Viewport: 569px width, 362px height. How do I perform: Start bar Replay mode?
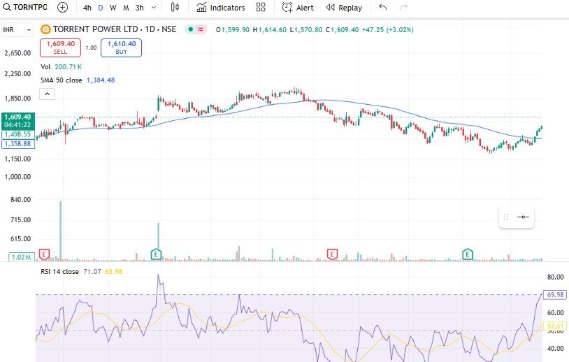coord(344,8)
